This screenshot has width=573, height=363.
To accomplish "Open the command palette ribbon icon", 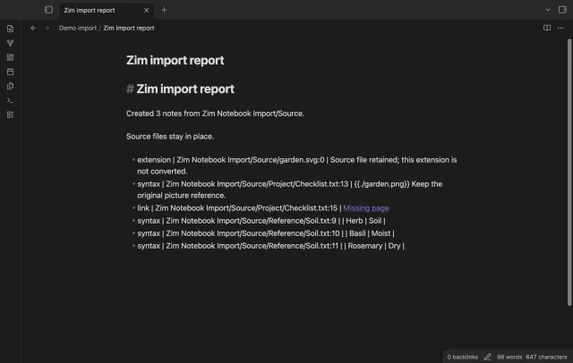I will coord(10,100).
